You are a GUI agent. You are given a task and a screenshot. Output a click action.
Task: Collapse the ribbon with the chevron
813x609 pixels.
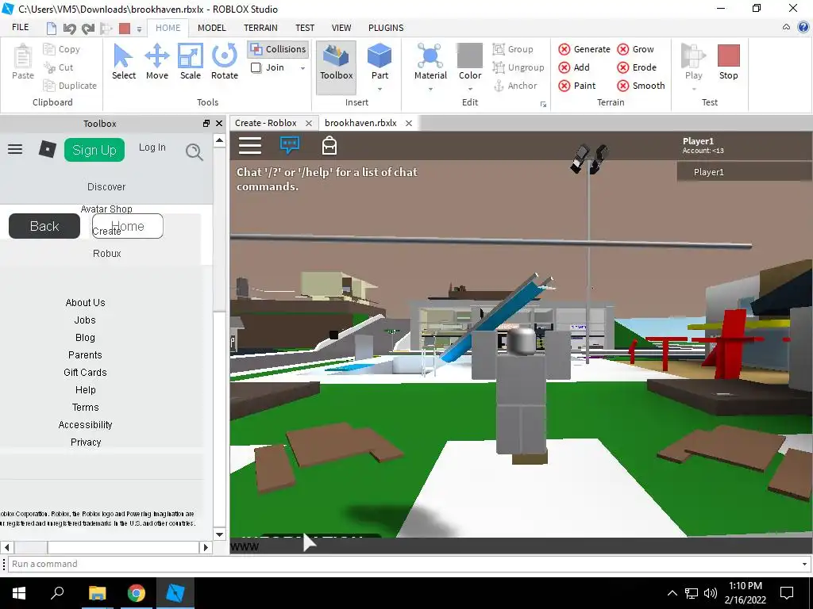point(787,27)
